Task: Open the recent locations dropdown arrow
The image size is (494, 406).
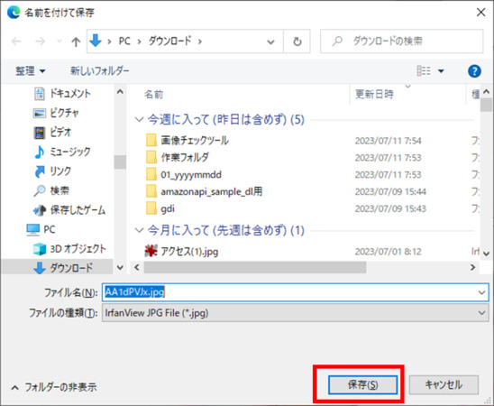Action: point(59,42)
